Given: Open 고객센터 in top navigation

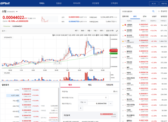Looking at the screenshot, I should (114, 3).
